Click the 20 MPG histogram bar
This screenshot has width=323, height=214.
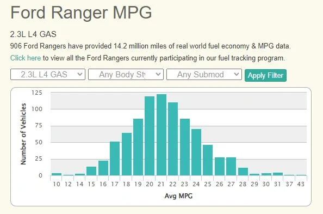click(x=150, y=136)
